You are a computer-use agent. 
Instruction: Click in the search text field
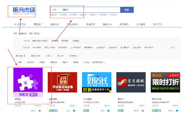(x=90, y=10)
